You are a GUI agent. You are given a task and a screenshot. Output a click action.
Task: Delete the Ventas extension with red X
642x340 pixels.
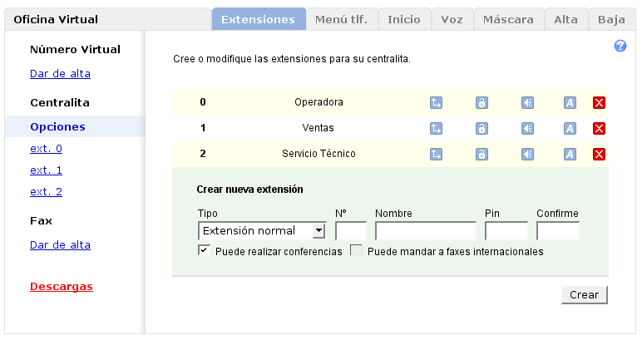[x=599, y=129]
